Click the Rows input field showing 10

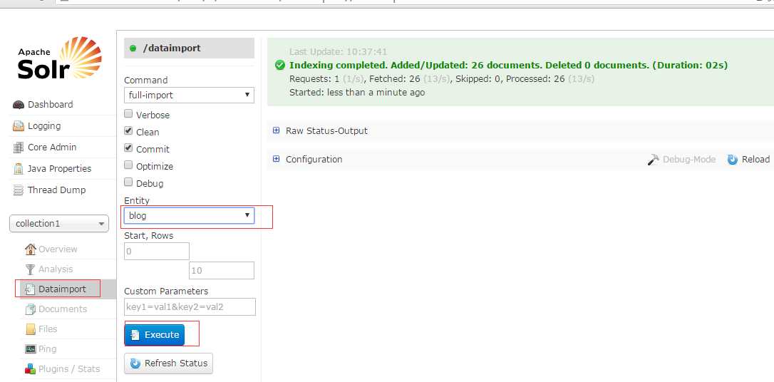[x=222, y=270]
